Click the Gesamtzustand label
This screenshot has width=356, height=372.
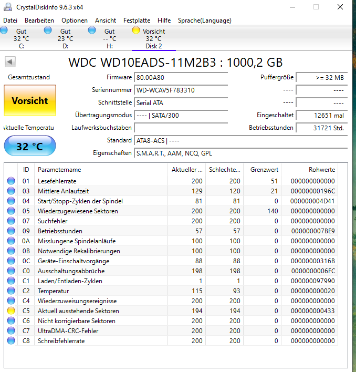click(29, 77)
